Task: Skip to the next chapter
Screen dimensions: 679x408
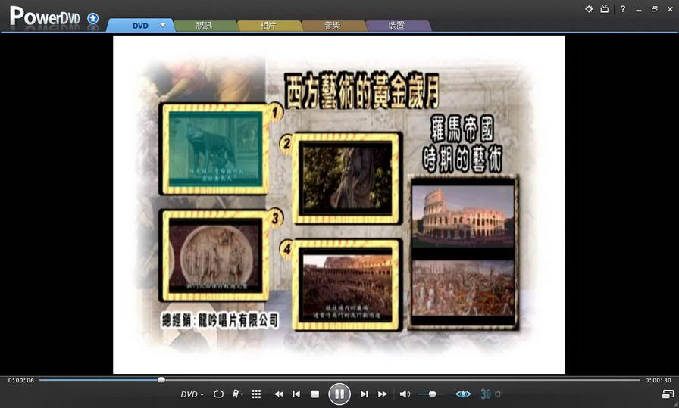Action: point(364,394)
